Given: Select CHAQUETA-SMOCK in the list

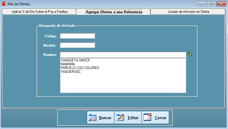Looking at the screenshot, I should (123, 60).
